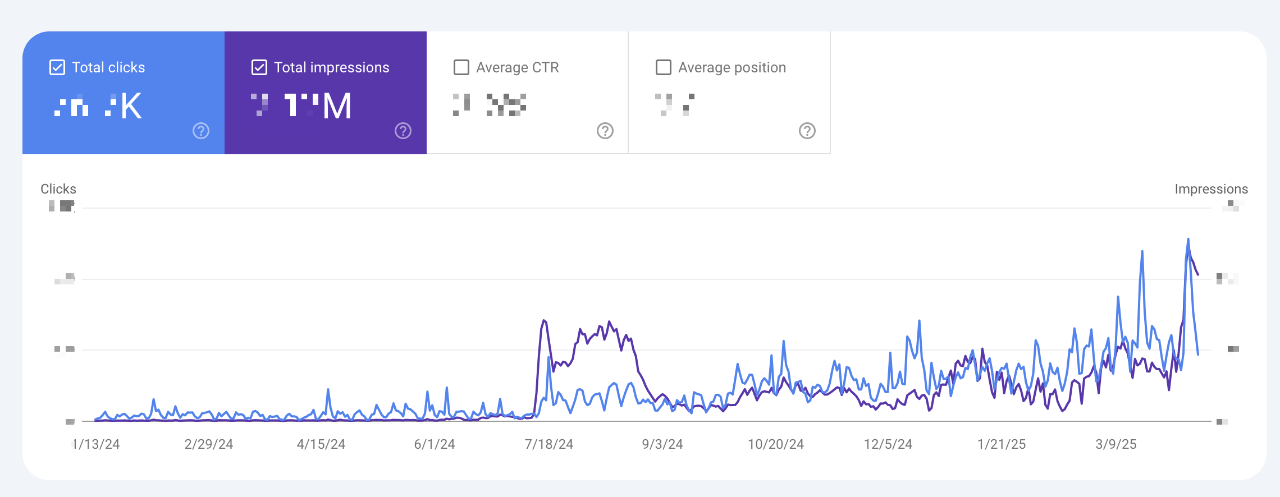Image resolution: width=1280 pixels, height=497 pixels.
Task: Enable the Average position checkbox
Action: coord(664,67)
